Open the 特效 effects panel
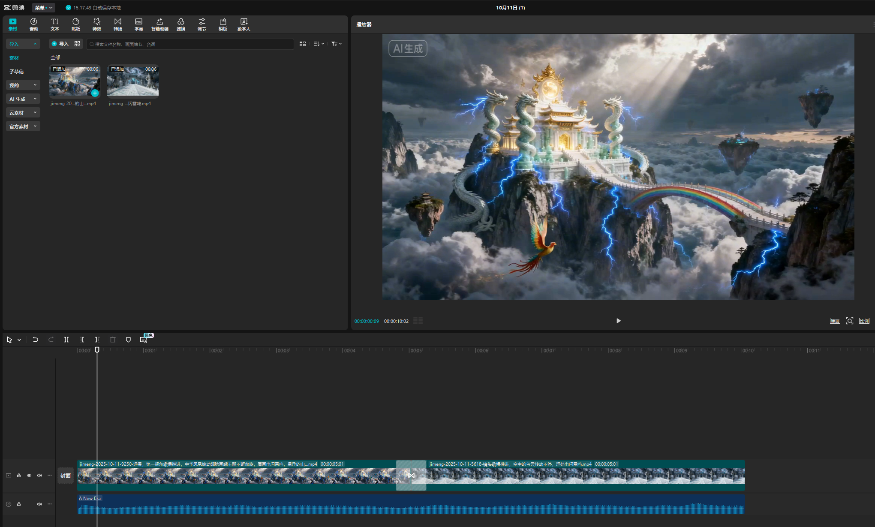Screen dimensions: 875x527 coord(97,24)
